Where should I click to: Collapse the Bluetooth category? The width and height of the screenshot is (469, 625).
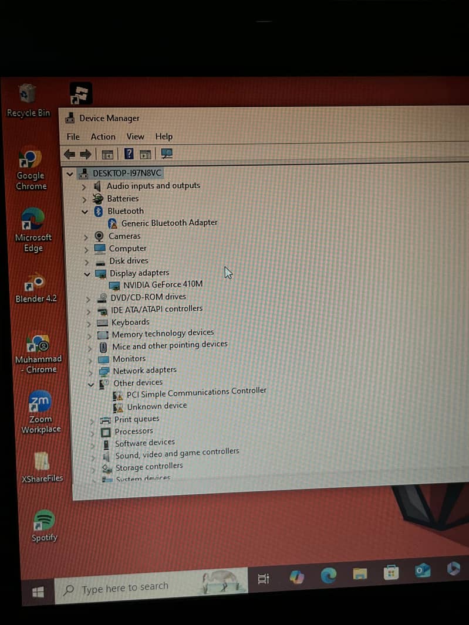pyautogui.click(x=85, y=212)
